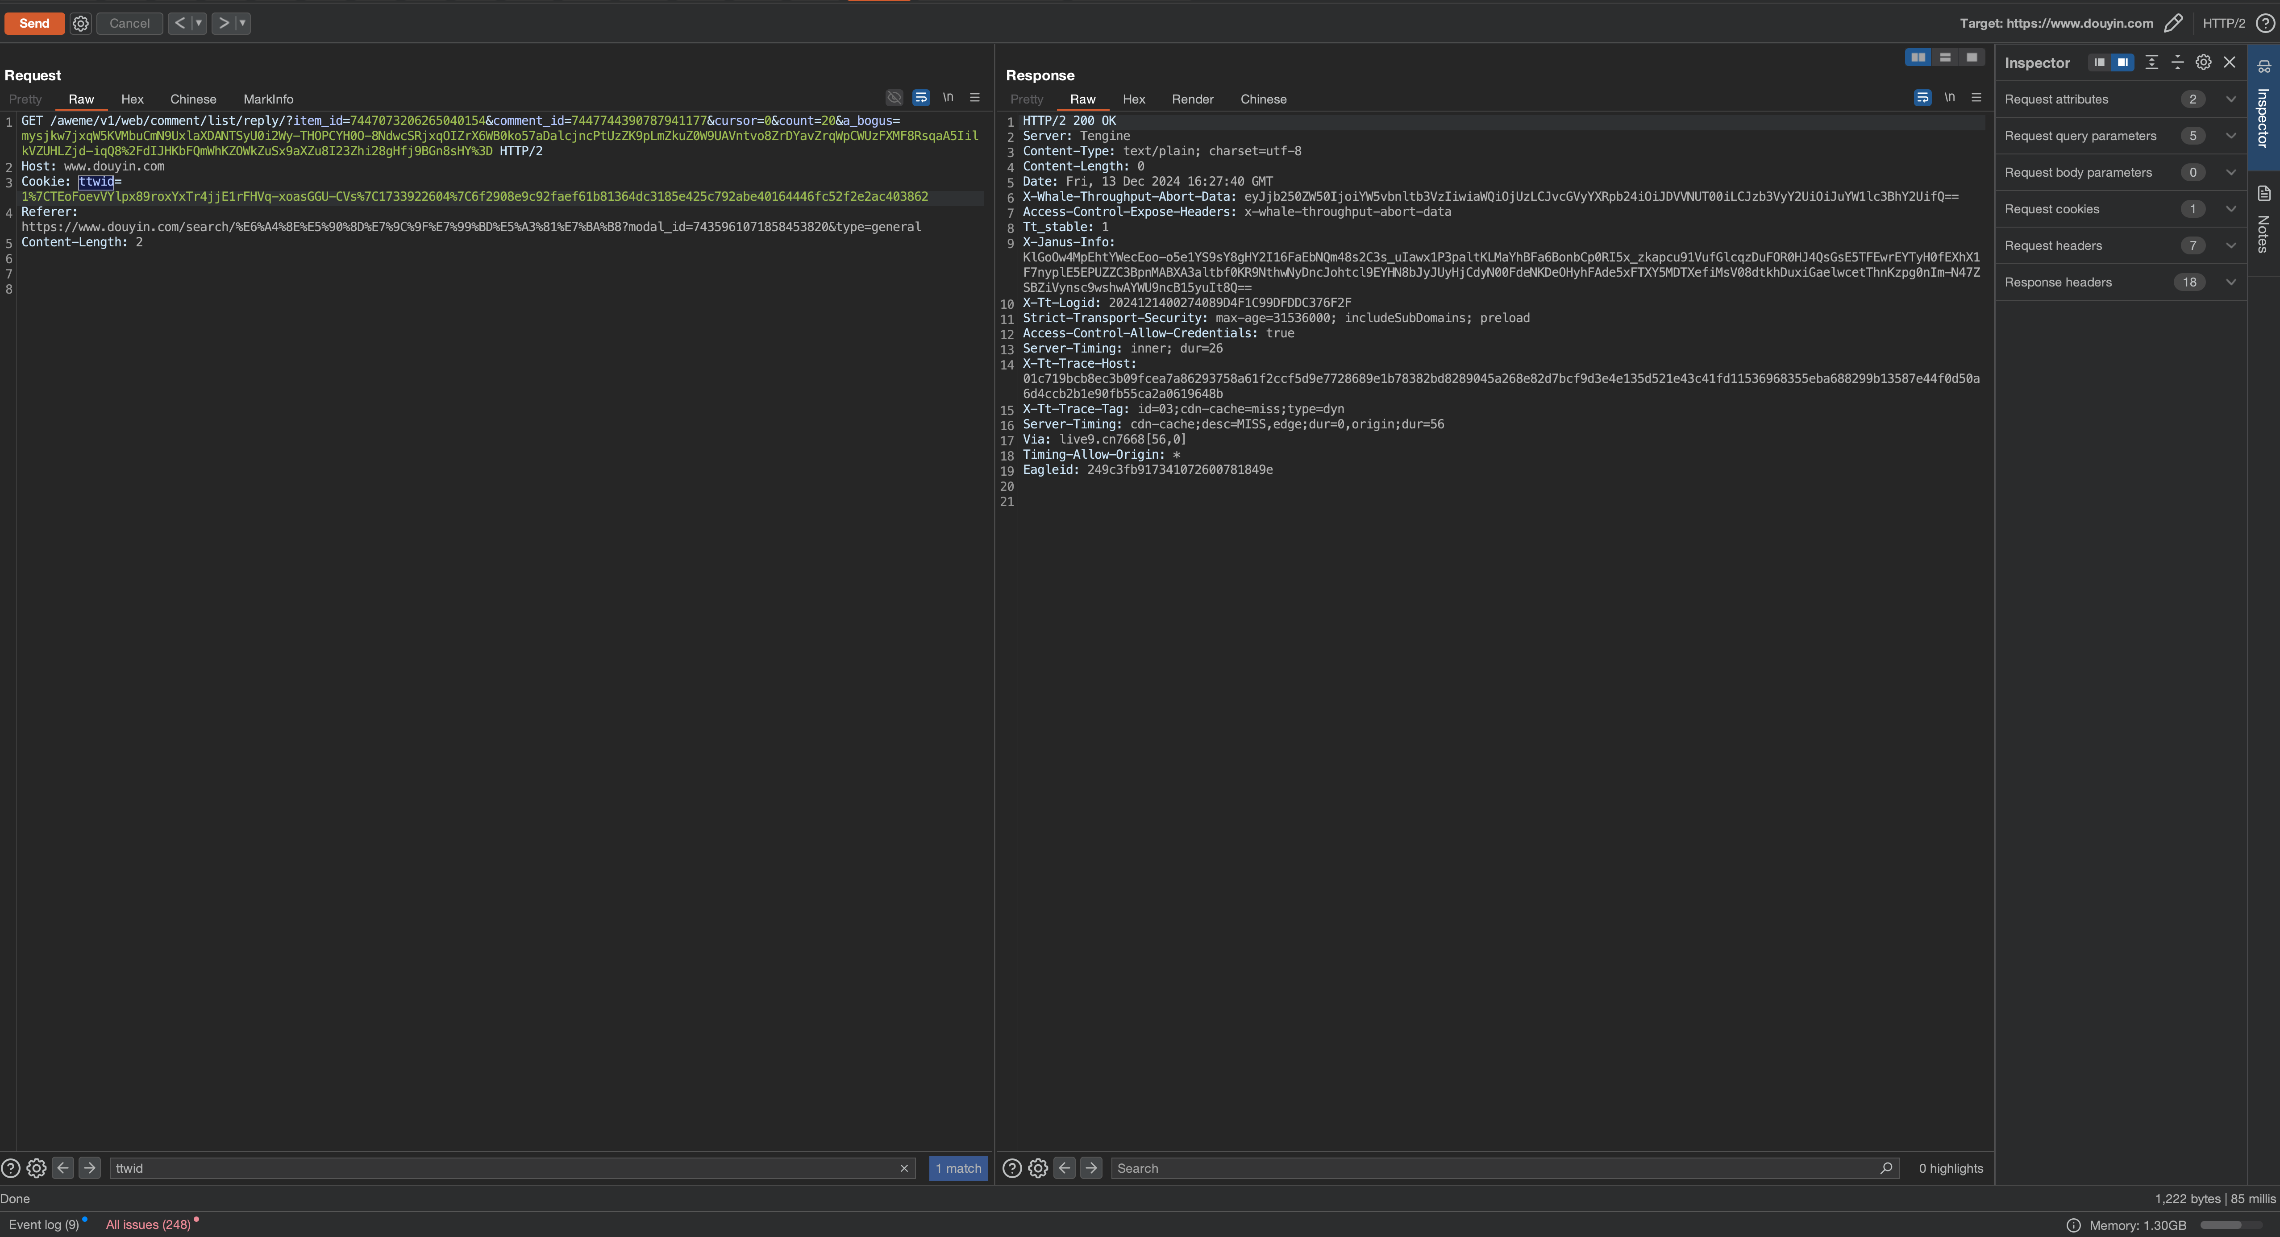Go to next request in history
2280x1237 pixels.
click(x=224, y=23)
